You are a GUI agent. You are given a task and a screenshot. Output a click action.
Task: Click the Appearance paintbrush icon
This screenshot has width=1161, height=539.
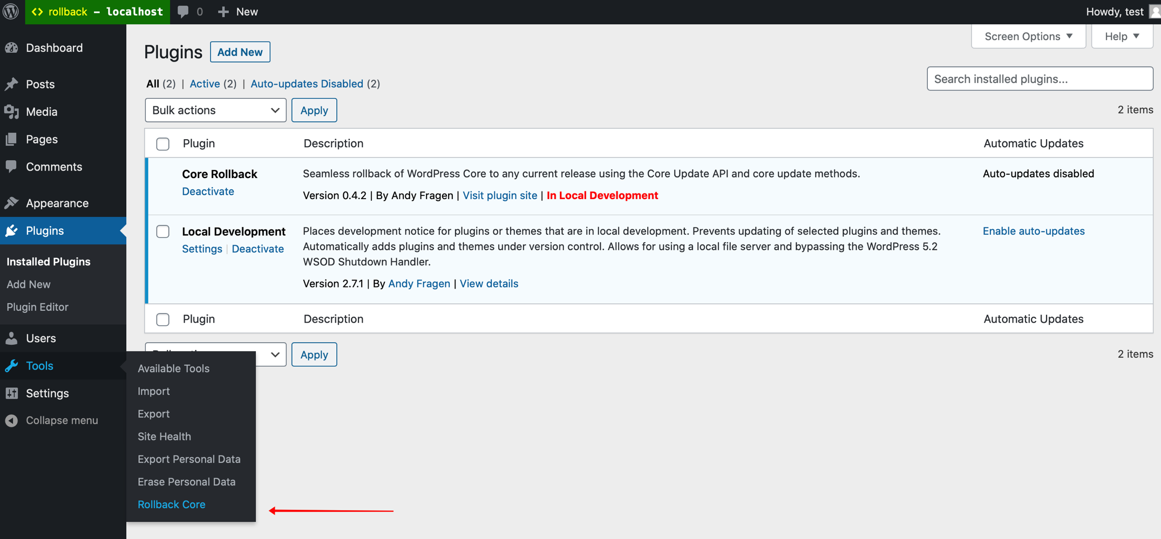[11, 203]
